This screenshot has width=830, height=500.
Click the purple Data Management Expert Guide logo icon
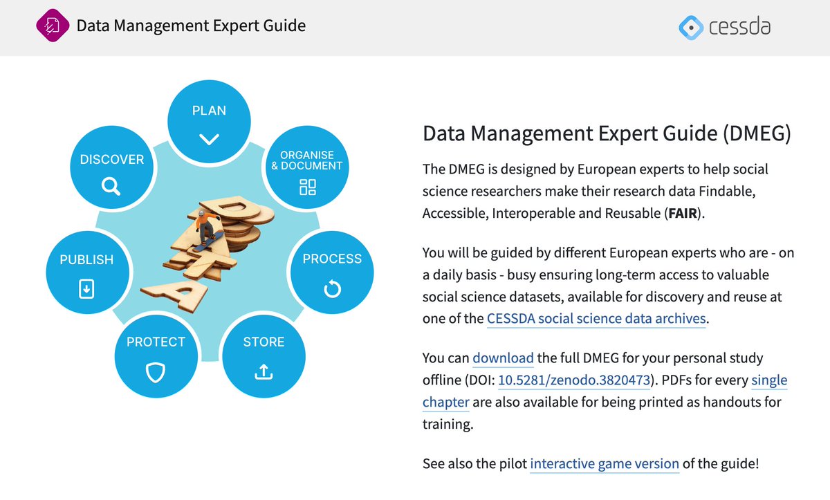point(53,26)
